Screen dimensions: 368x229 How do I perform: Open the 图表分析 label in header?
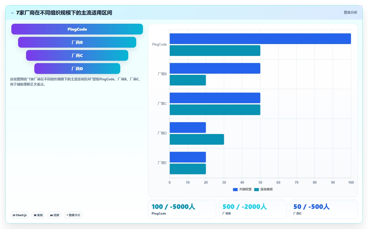[x=350, y=12]
